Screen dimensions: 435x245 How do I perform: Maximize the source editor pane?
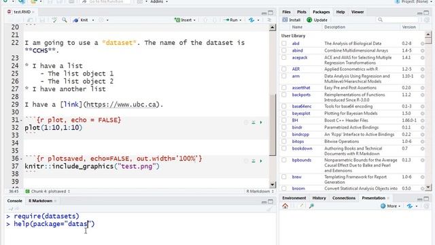(x=271, y=13)
